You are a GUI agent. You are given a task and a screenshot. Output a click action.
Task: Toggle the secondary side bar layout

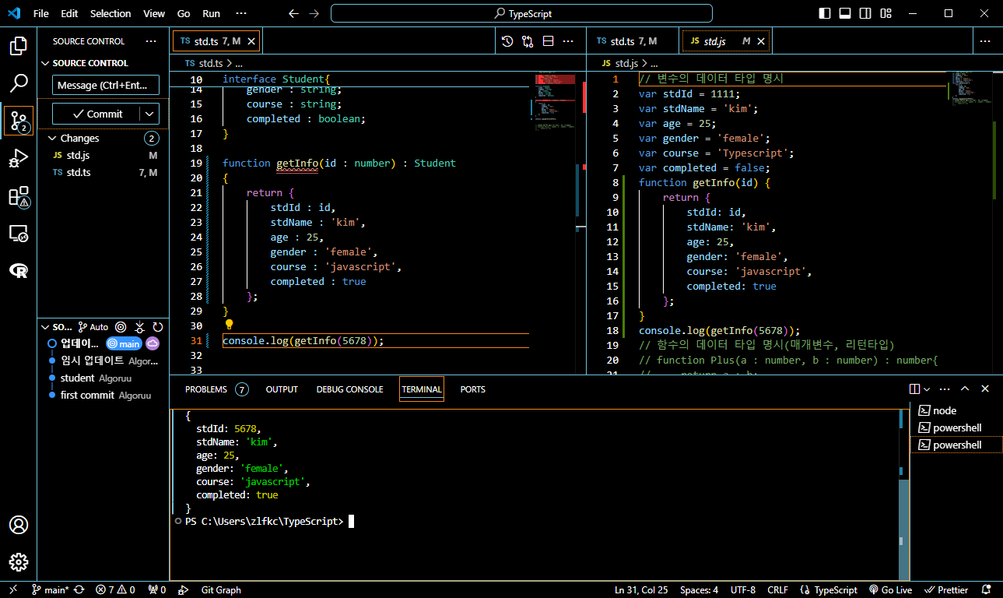865,13
